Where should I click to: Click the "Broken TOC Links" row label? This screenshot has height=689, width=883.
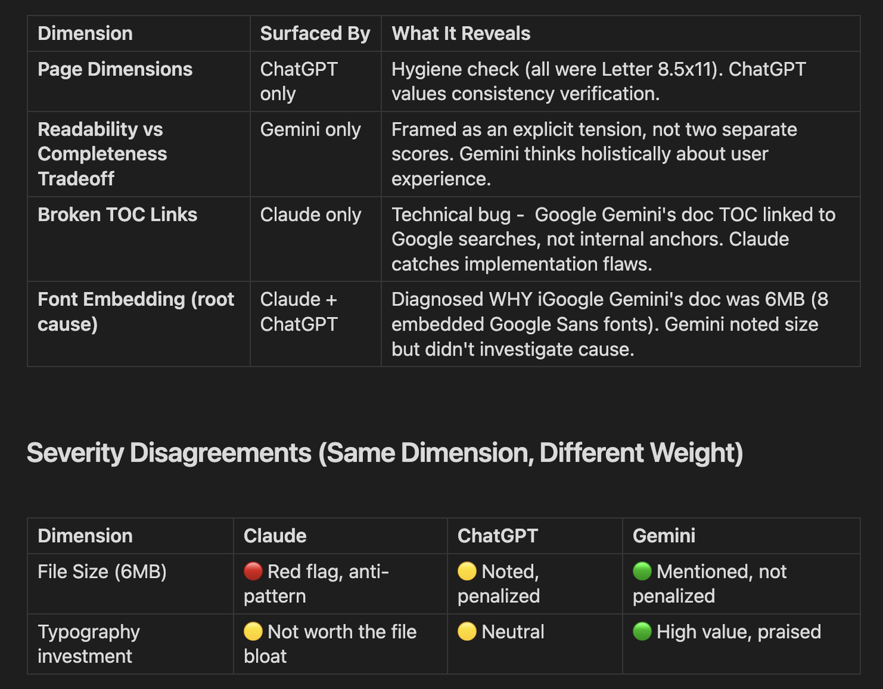(x=117, y=214)
